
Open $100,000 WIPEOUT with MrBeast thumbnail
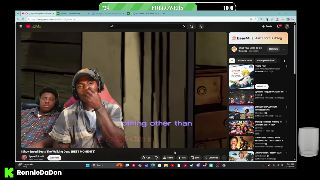pyautogui.click(x=241, y=112)
